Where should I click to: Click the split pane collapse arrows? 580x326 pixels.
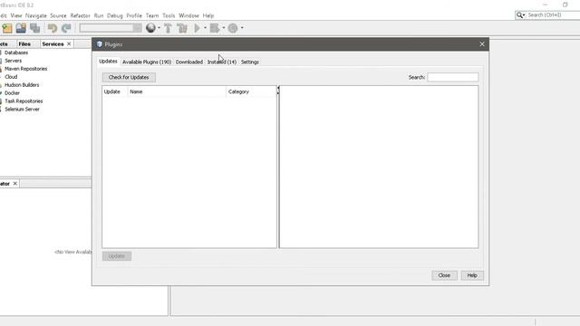(278, 91)
